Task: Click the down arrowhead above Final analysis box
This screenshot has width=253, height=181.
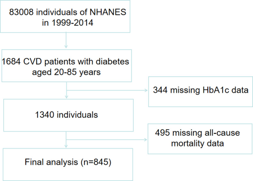Action: (66, 147)
